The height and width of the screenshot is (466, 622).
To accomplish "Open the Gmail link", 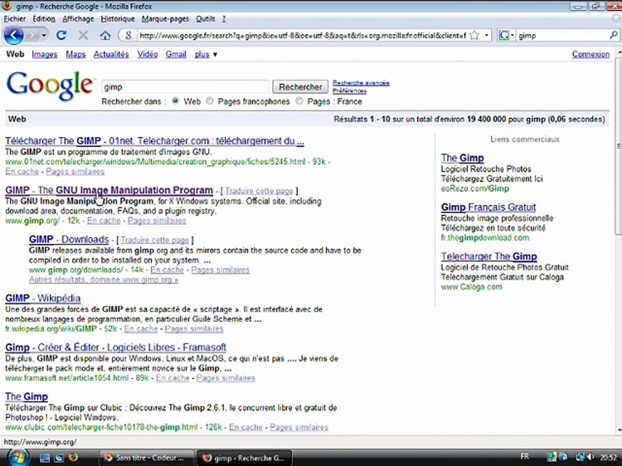I will [x=176, y=54].
